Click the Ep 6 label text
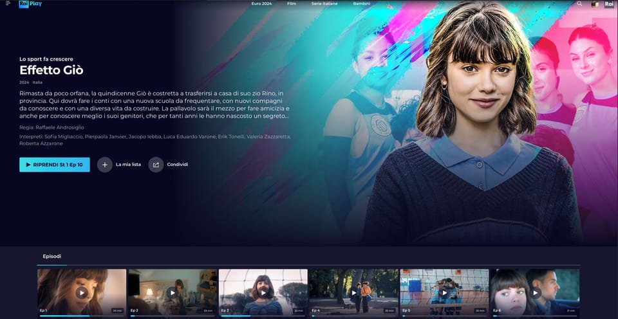The height and width of the screenshot is (319, 618). (x=496, y=311)
